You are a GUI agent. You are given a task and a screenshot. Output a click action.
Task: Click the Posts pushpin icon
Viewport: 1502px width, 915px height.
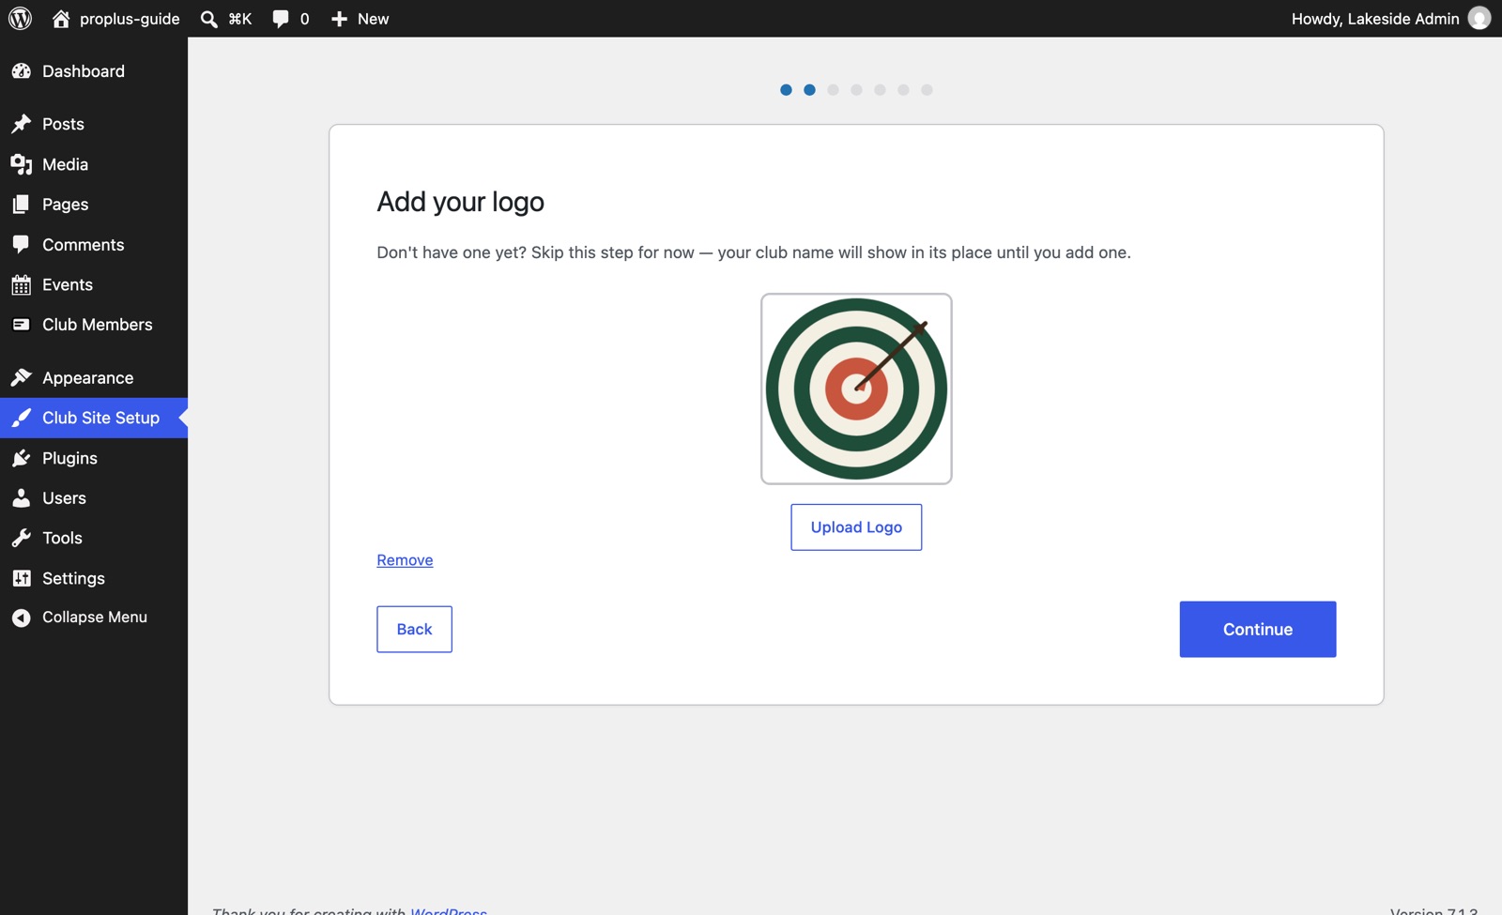pyautogui.click(x=22, y=124)
